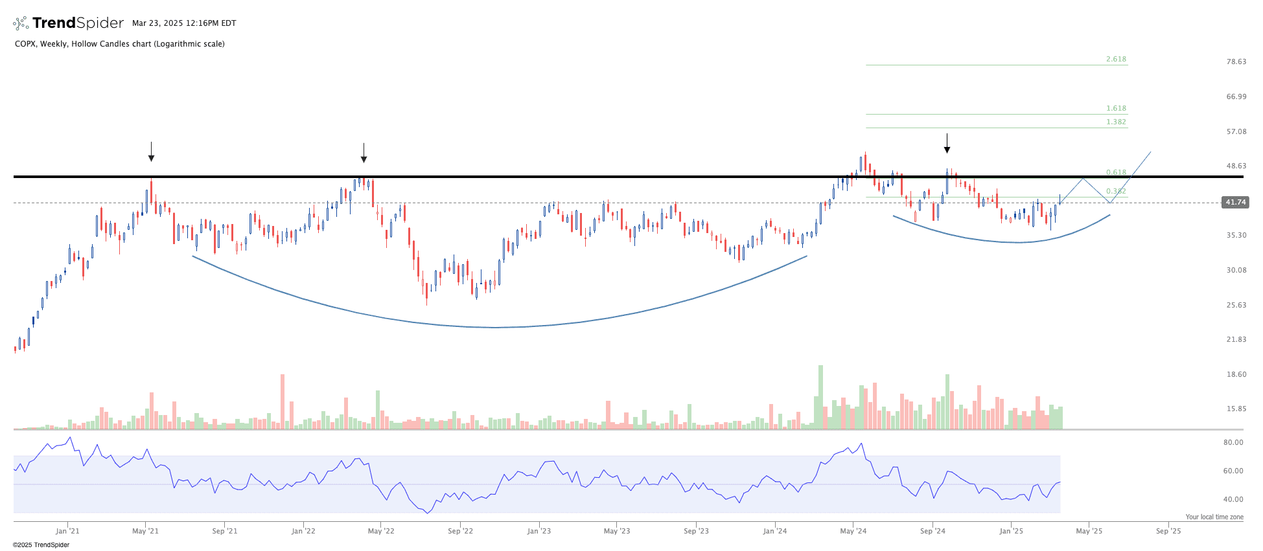Click the 1.382 Fibonacci level label

(1116, 122)
